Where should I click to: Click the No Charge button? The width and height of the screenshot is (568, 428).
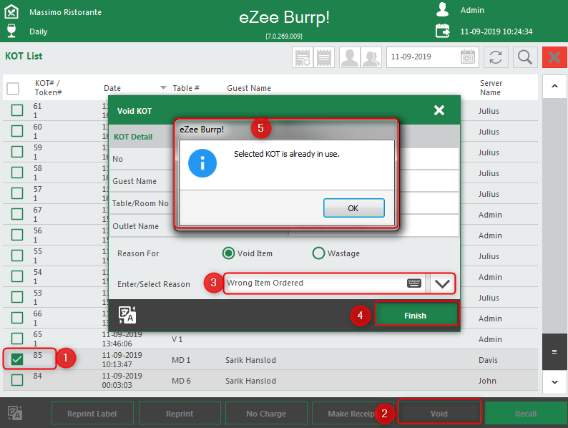pyautogui.click(x=266, y=413)
